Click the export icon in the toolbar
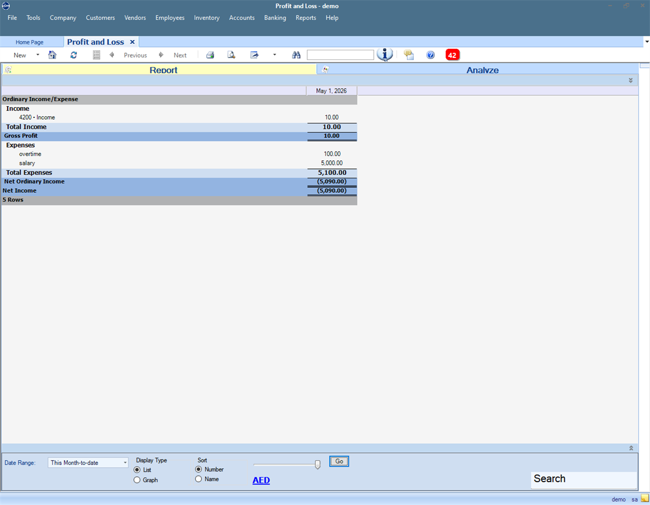 click(x=254, y=55)
